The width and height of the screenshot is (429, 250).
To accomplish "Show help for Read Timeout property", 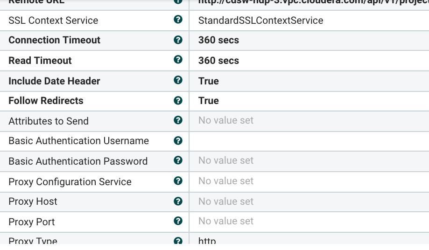I will tap(178, 60).
